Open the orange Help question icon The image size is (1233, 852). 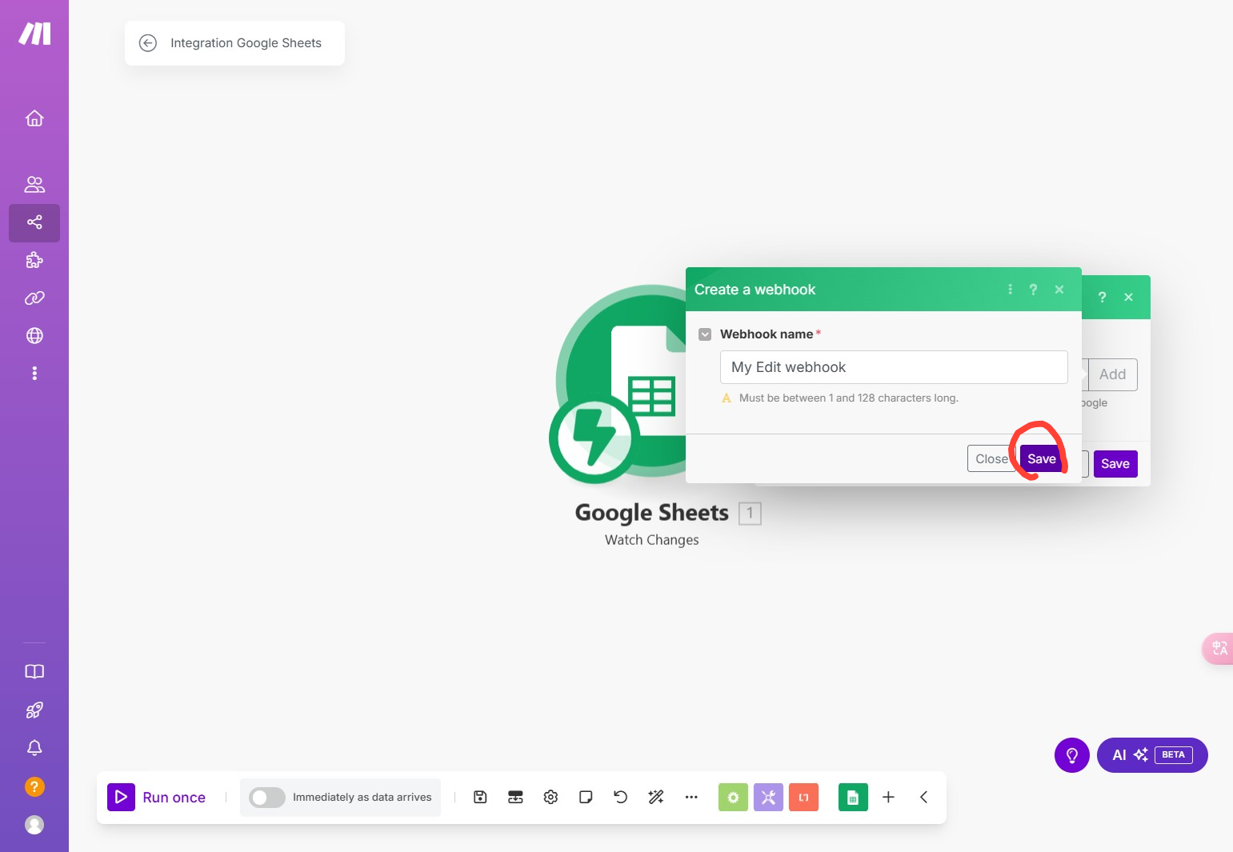[x=34, y=786]
